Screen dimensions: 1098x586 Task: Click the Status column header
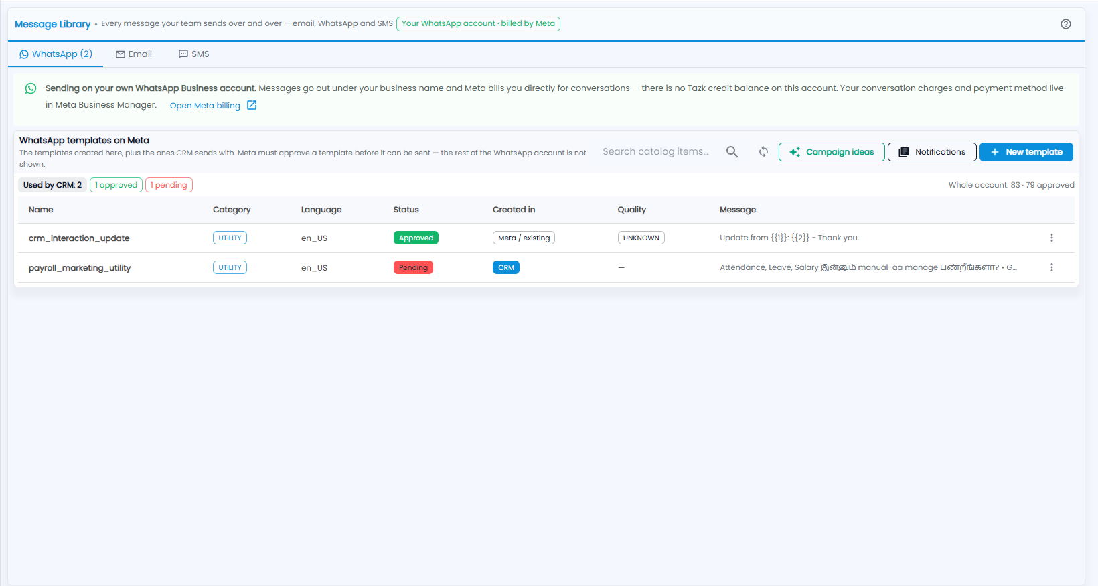click(406, 210)
